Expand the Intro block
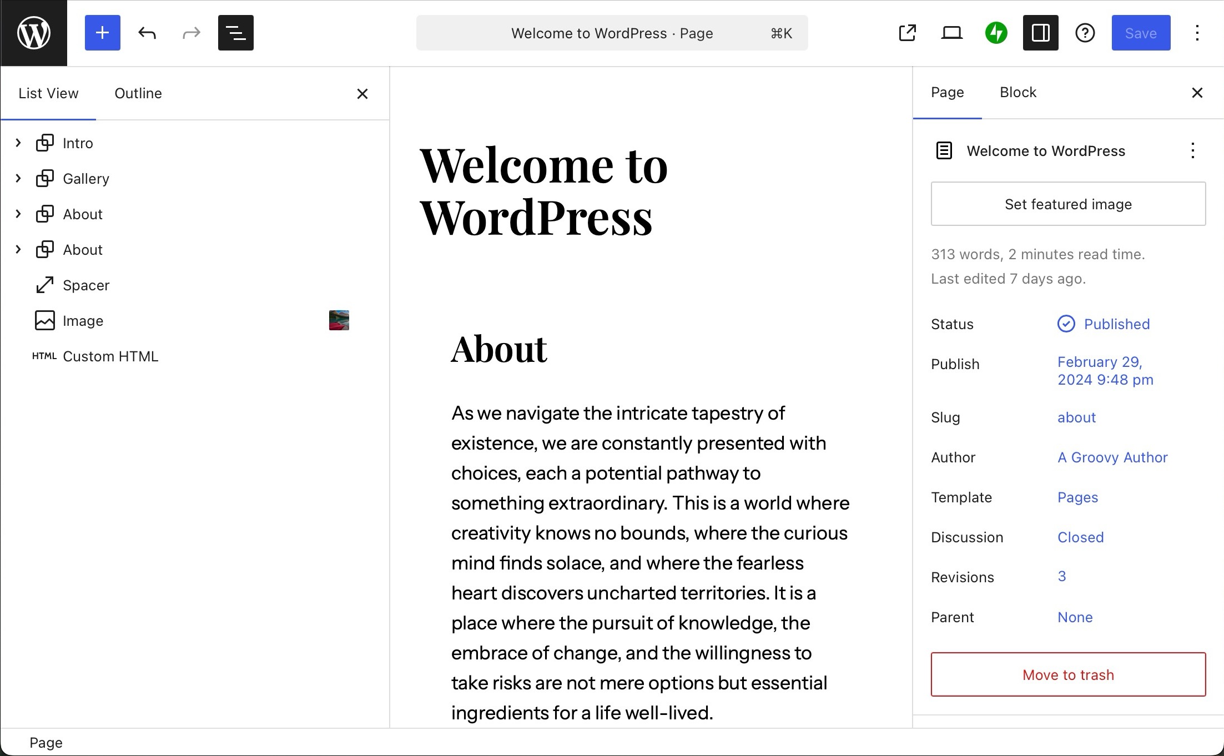The height and width of the screenshot is (756, 1224). pyautogui.click(x=17, y=143)
